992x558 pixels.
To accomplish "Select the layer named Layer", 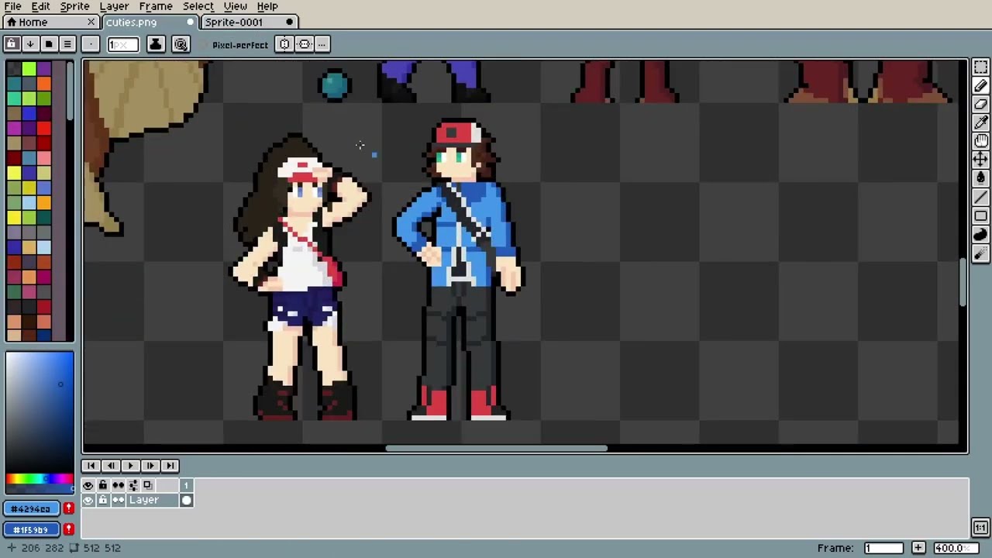I will point(152,501).
